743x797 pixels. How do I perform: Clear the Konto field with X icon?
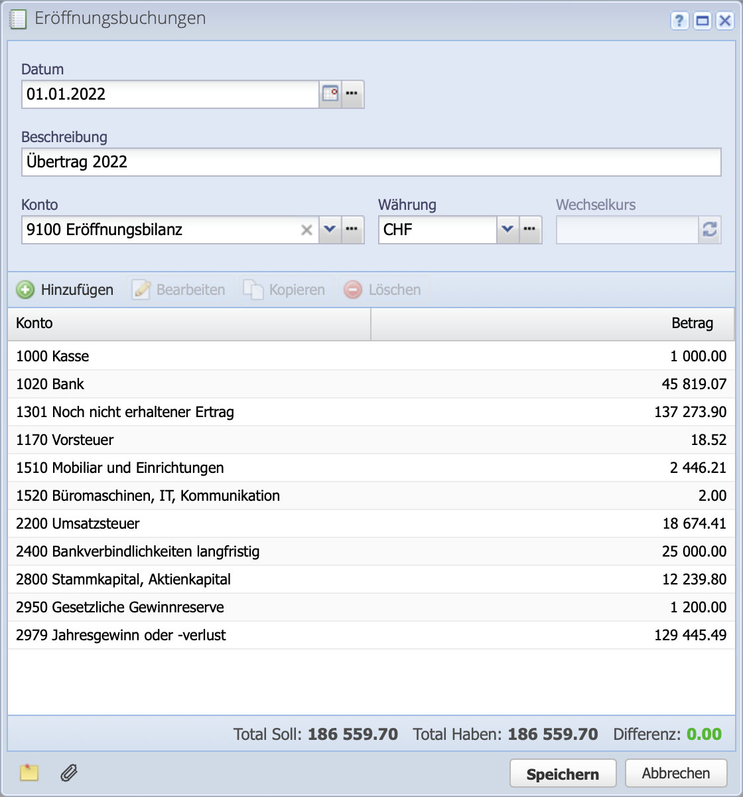306,230
